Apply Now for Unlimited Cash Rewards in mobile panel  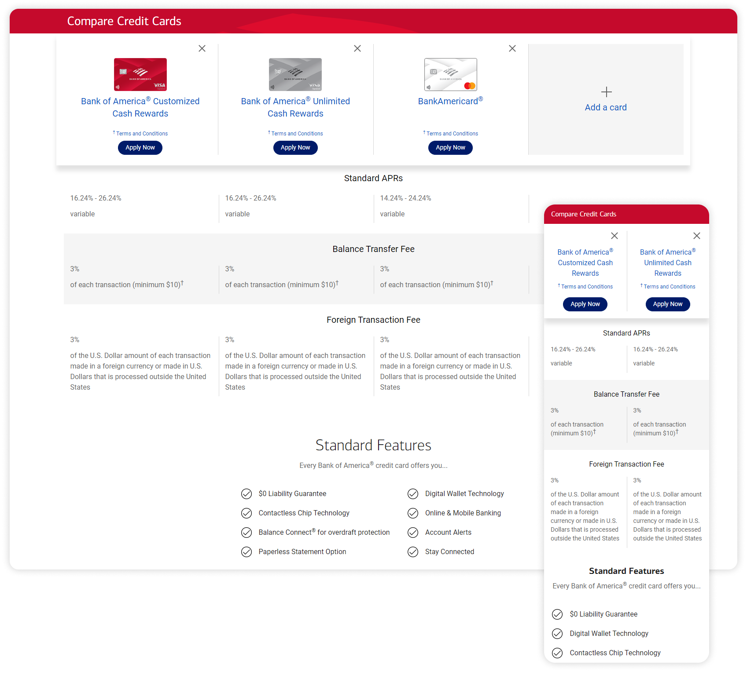[x=668, y=304]
